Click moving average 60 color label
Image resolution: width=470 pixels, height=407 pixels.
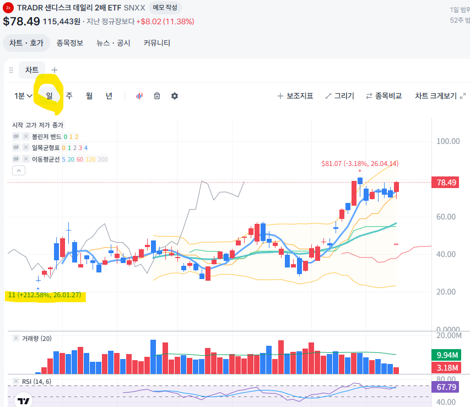[x=80, y=159]
